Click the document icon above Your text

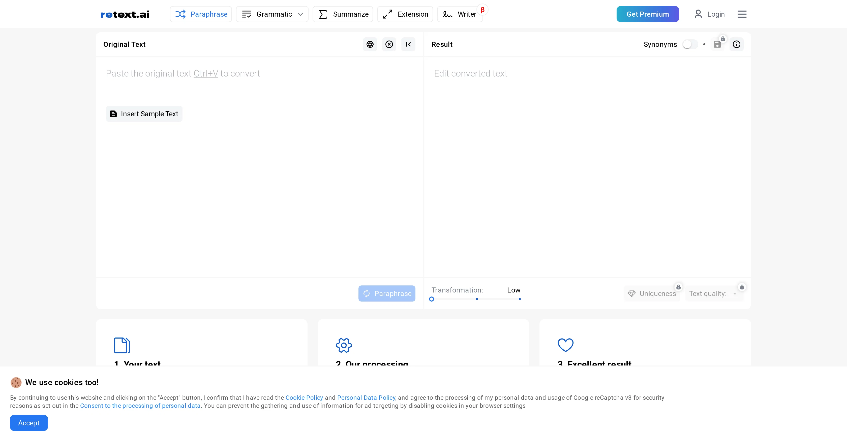[122, 345]
